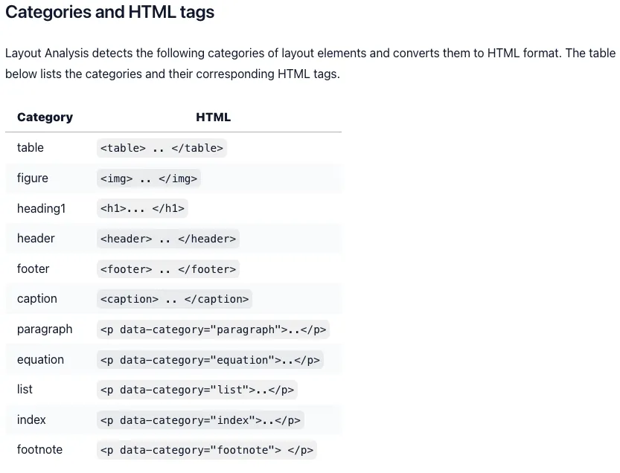This screenshot has width=620, height=473.
Task: Click the 'Categories and HTML tags' heading
Action: pos(109,12)
